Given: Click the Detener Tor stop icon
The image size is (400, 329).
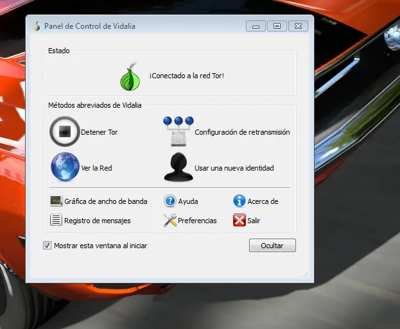Looking at the screenshot, I should click(x=65, y=131).
